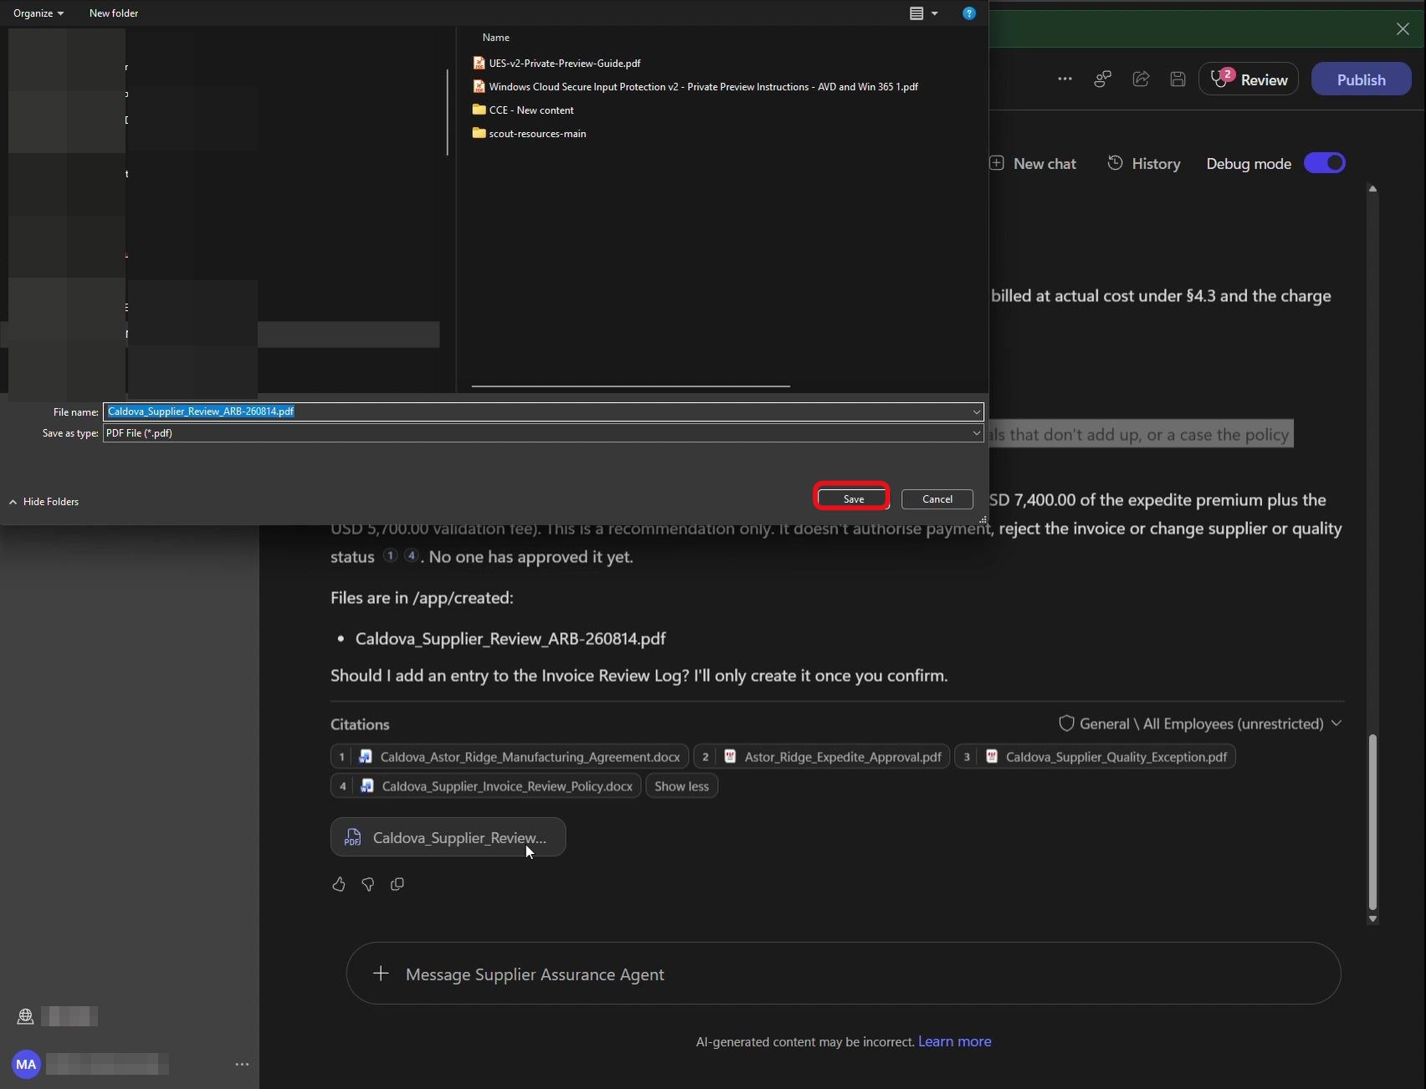Open account options ellipsis beside user name
Viewport: 1426px width, 1089px height.
(242, 1064)
